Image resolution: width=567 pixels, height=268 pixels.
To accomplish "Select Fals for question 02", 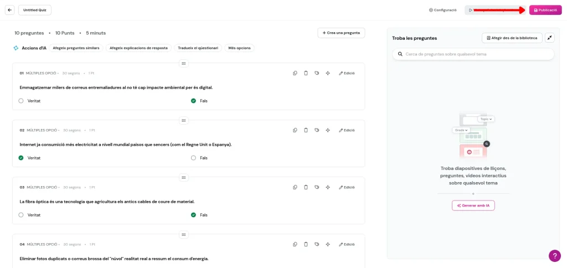I will coord(193,158).
